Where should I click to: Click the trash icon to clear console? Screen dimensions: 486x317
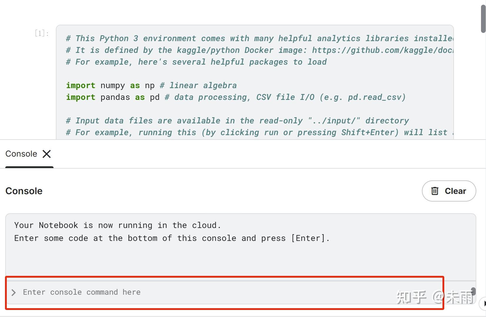[435, 191]
